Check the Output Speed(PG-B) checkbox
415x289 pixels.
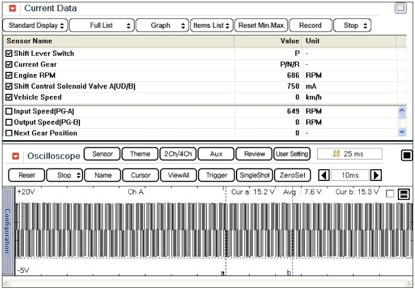pyautogui.click(x=9, y=122)
